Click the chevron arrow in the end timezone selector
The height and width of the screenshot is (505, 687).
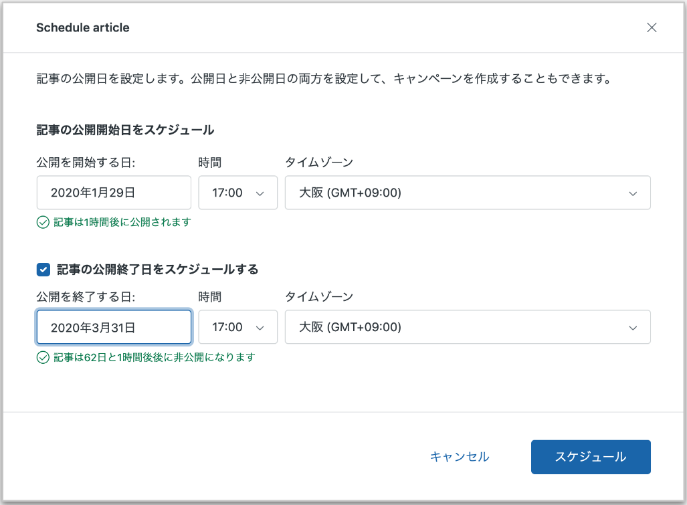coord(633,328)
